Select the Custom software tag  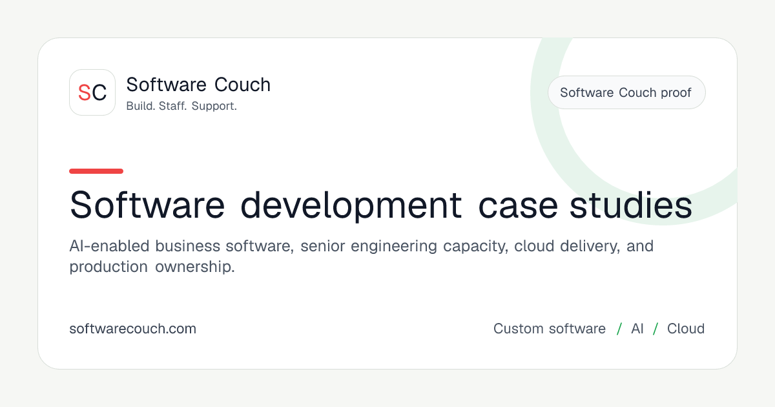(x=550, y=329)
